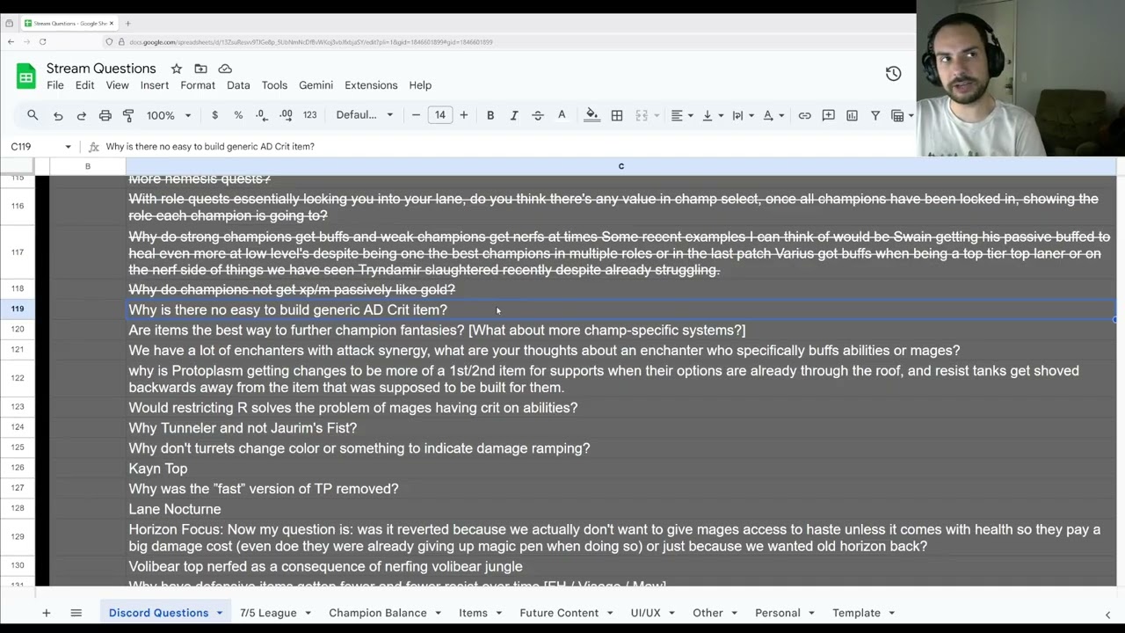Open the name box dropdown arrow
The width and height of the screenshot is (1125, 633).
[68, 147]
